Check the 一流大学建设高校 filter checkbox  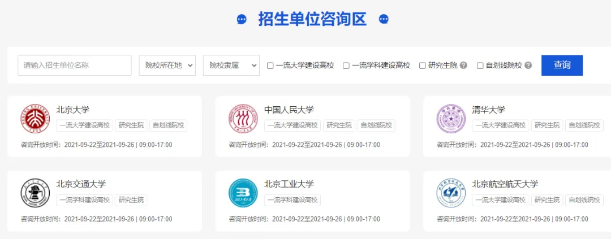coord(270,66)
